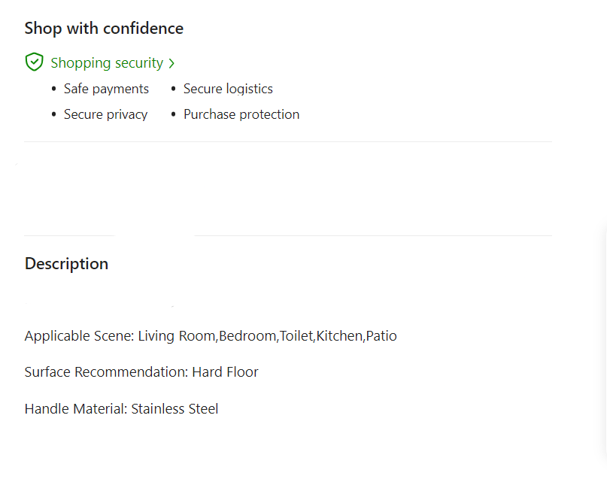Select the Secure logistics item
The height and width of the screenshot is (479, 607).
point(228,89)
